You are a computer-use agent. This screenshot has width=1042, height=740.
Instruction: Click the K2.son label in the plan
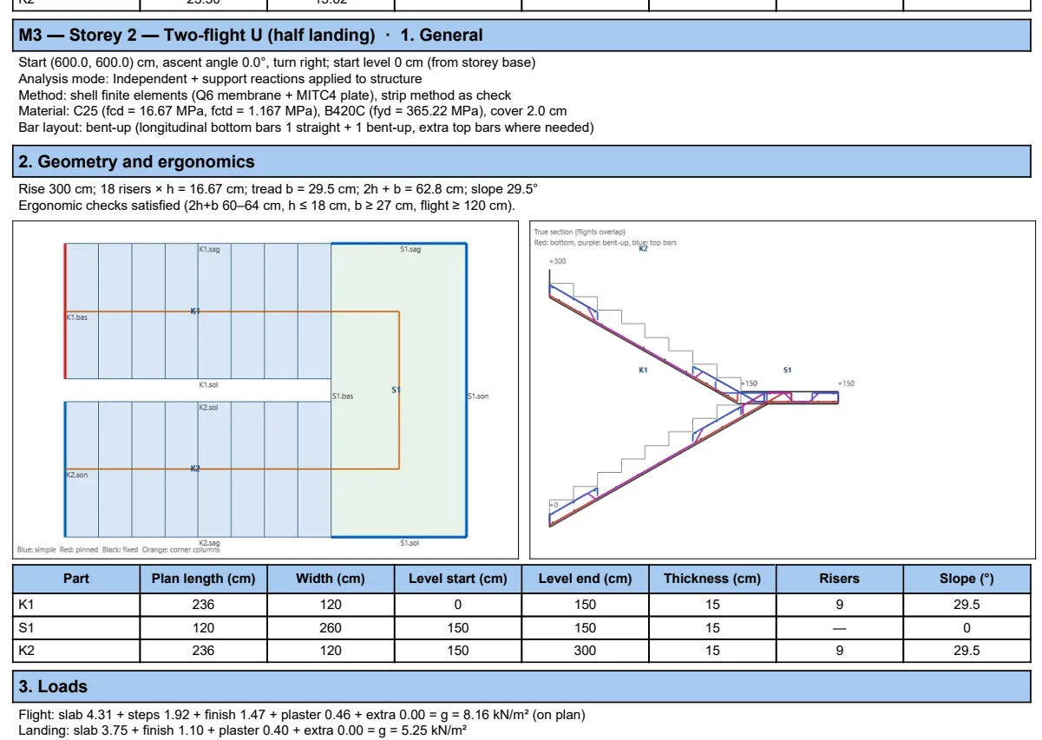pos(77,475)
